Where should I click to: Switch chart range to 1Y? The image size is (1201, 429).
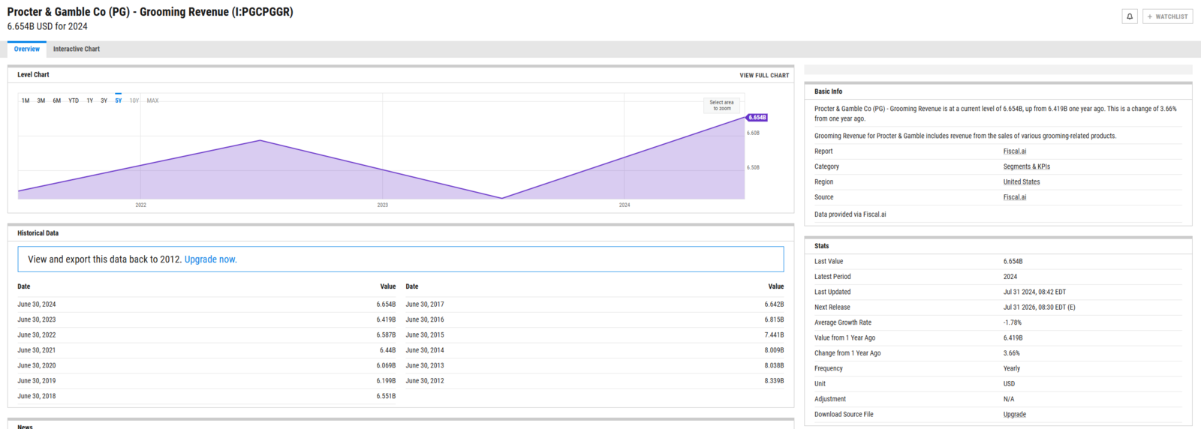click(90, 100)
